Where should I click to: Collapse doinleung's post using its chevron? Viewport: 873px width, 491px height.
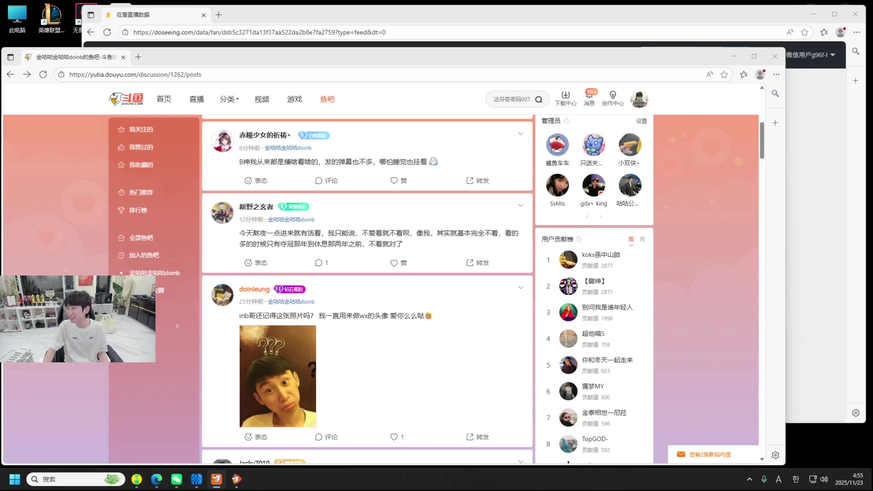(x=521, y=287)
